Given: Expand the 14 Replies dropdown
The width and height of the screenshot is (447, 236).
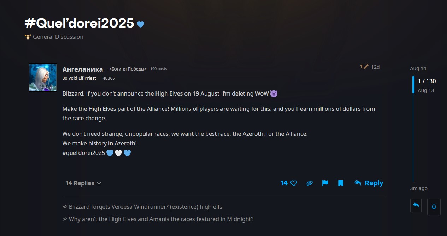Looking at the screenshot, I should tap(83, 183).
